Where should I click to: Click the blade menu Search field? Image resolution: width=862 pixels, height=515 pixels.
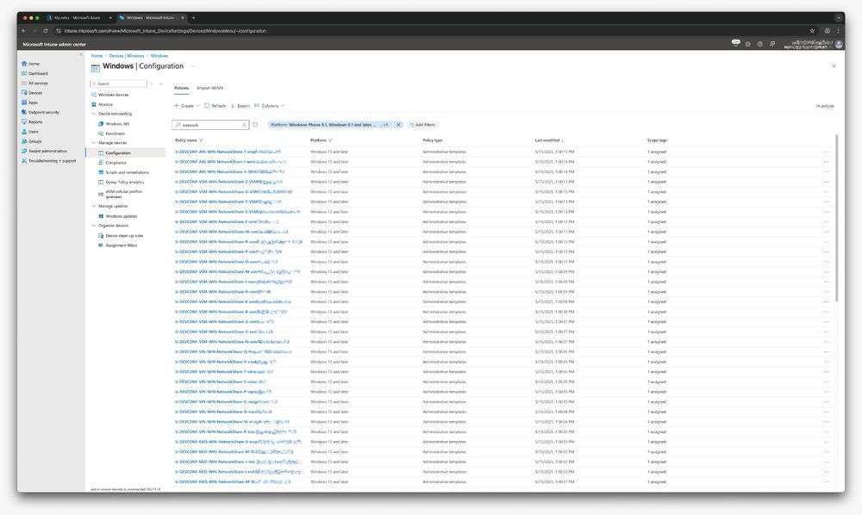coord(118,84)
